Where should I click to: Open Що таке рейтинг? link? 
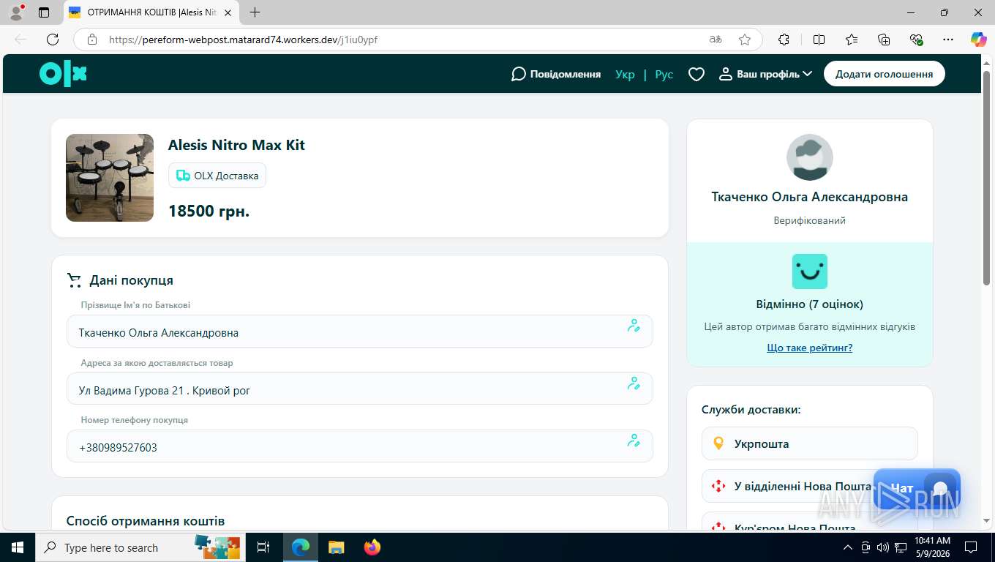809,348
